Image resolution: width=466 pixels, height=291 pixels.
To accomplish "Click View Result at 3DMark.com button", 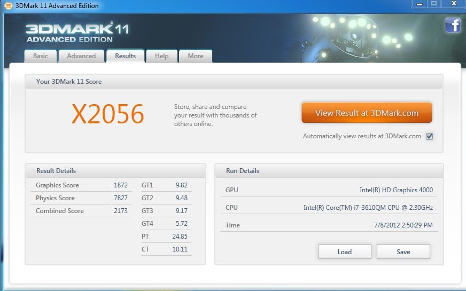I will pyautogui.click(x=367, y=113).
